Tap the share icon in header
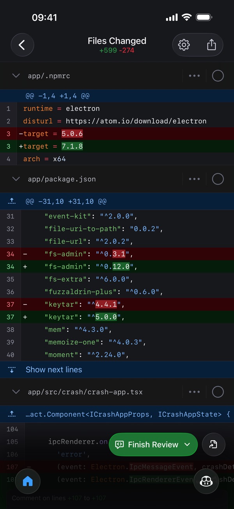This screenshot has width=234, height=509. 211,45
